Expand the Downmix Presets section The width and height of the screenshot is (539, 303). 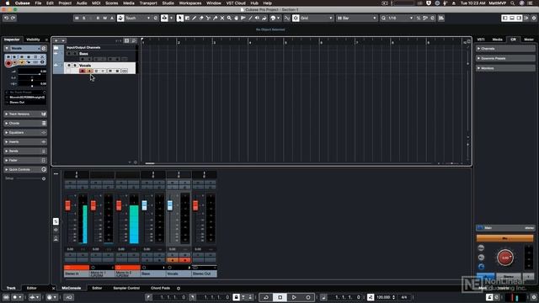505,58
